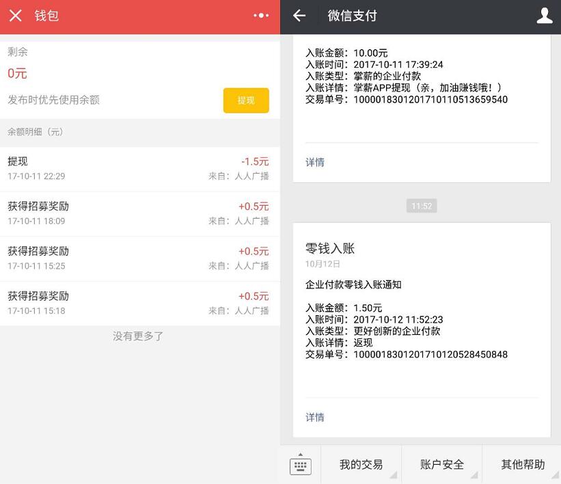The image size is (561, 484).
Task: Tap 入账详情: 掌薪APP提现 line
Action: pos(404,88)
